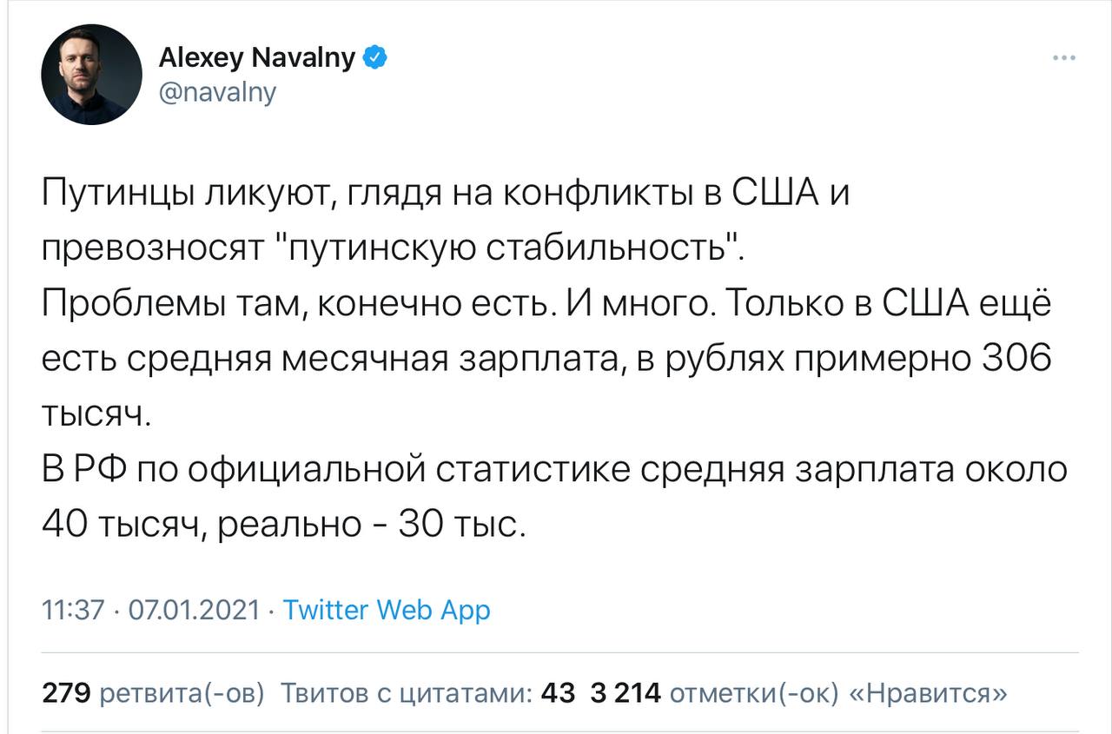The image size is (1112, 734).
Task: Click the last line 40 тысяч, реально
Action: (x=283, y=525)
